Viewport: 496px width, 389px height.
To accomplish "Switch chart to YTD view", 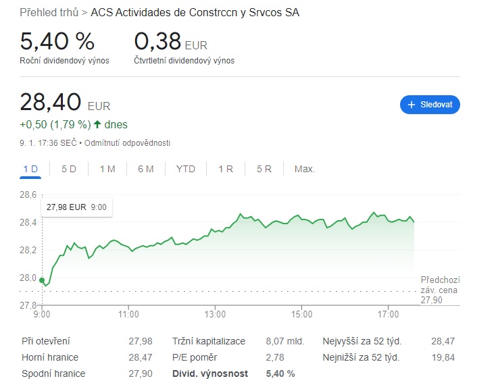I will (x=186, y=169).
